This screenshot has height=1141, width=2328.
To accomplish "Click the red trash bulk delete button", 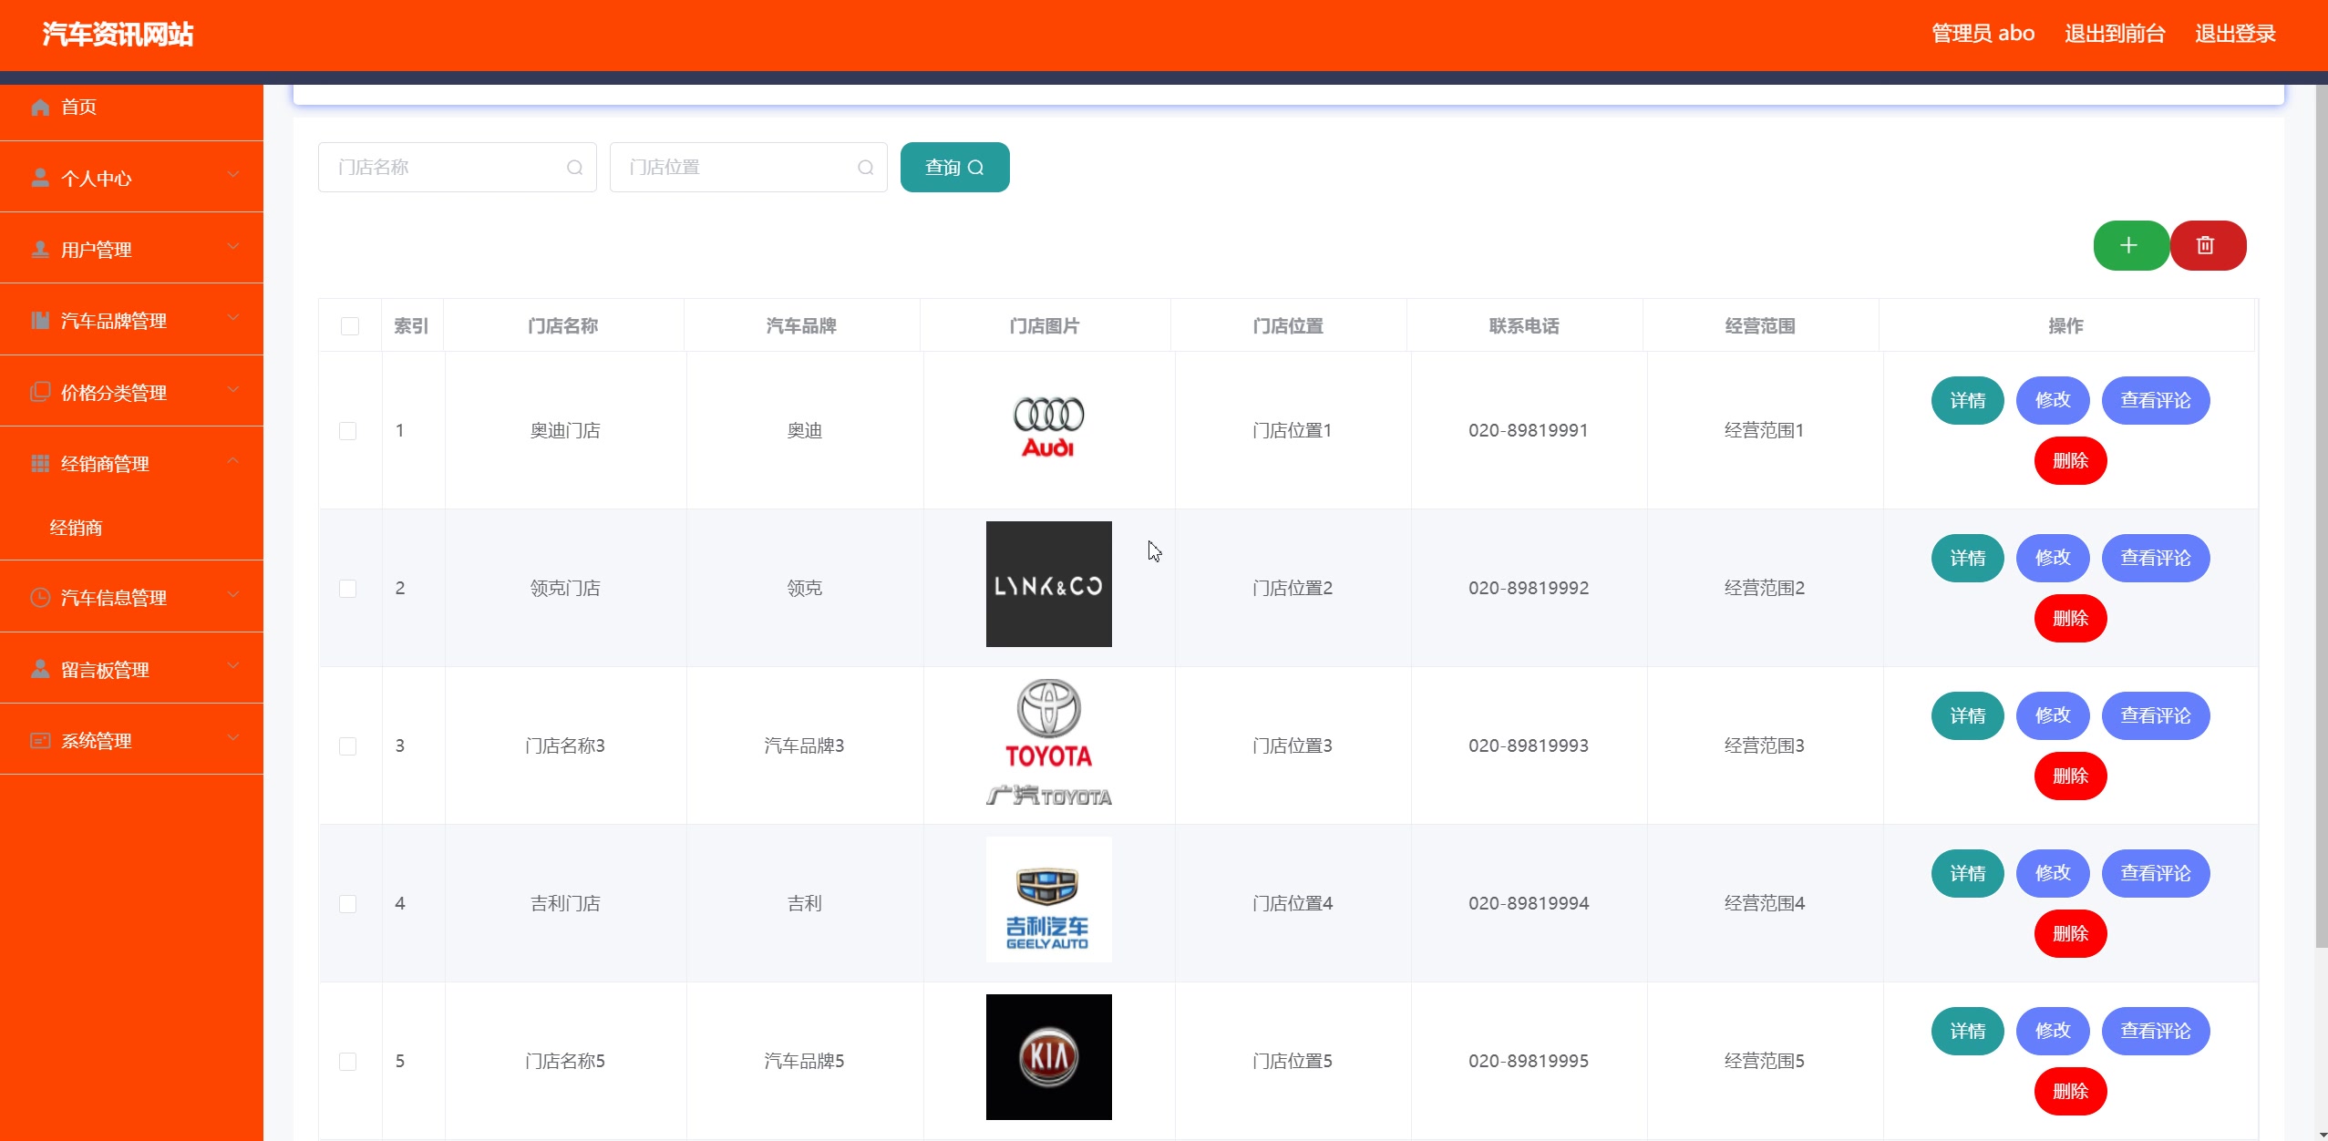I will coord(2207,245).
